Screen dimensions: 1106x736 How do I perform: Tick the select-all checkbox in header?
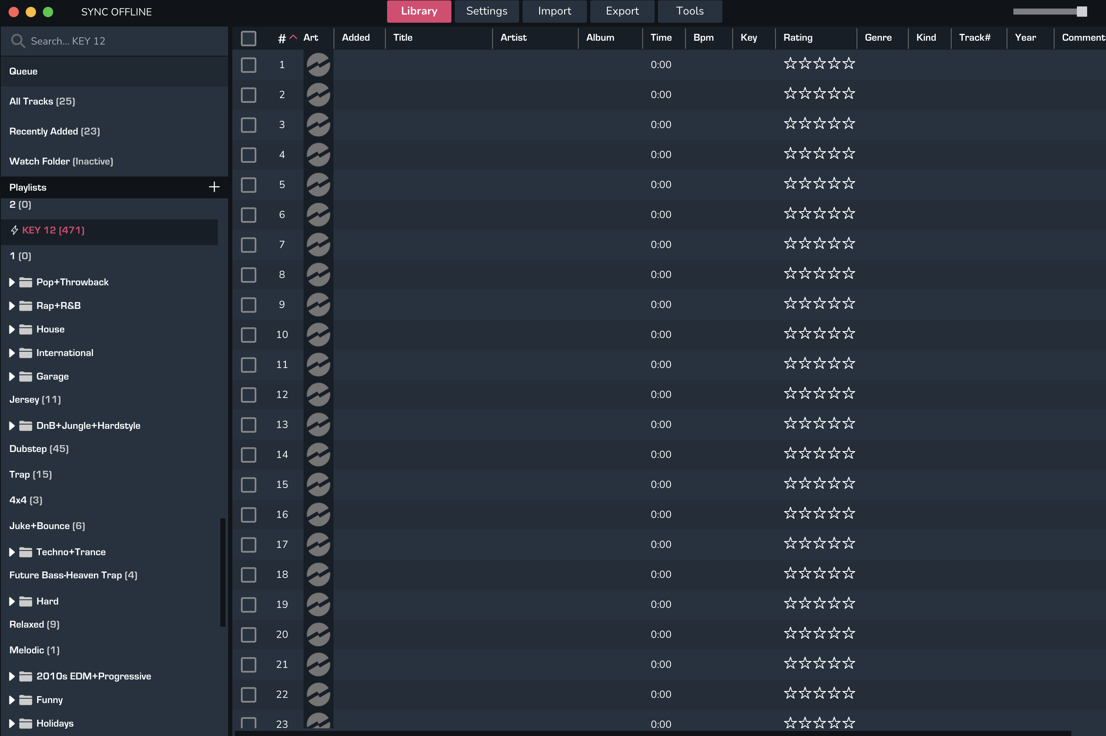(249, 38)
